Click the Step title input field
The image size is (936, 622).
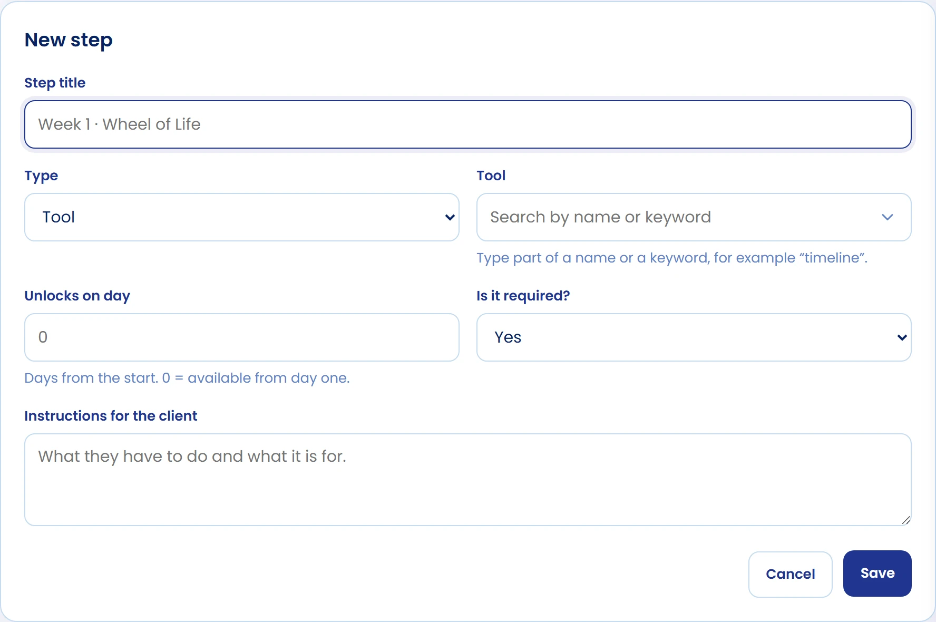point(467,124)
